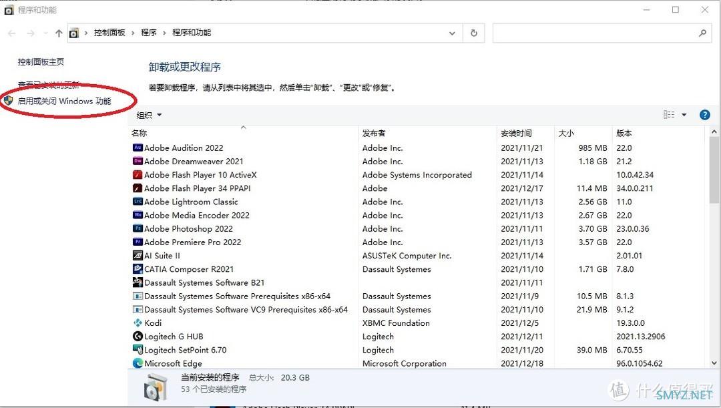Viewport: 721px width, 408px height.
Task: Expand chevron after 控制面板 in breadcrumb
Action: (x=133, y=33)
